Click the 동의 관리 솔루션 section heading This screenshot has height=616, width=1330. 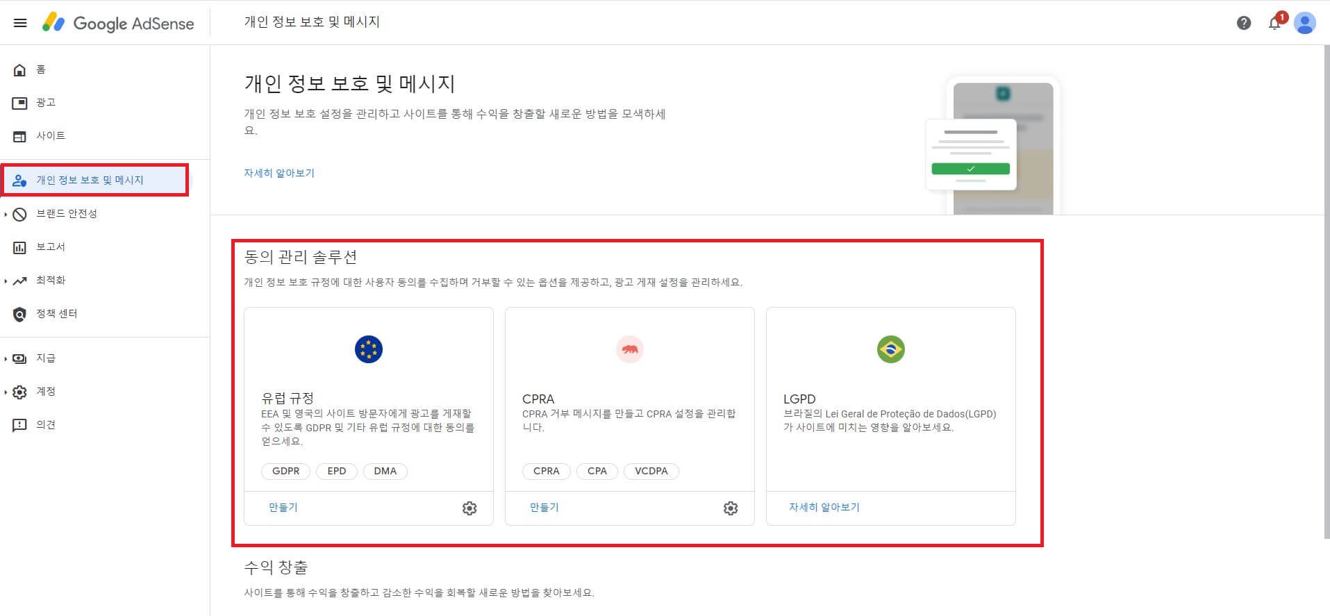(301, 258)
